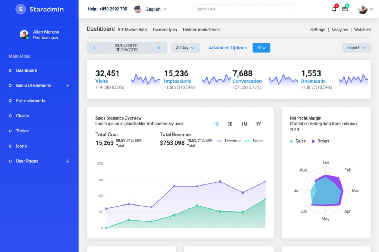The width and height of the screenshot is (379, 252).
Task: Go to previous date range arrow
Action: (94, 48)
